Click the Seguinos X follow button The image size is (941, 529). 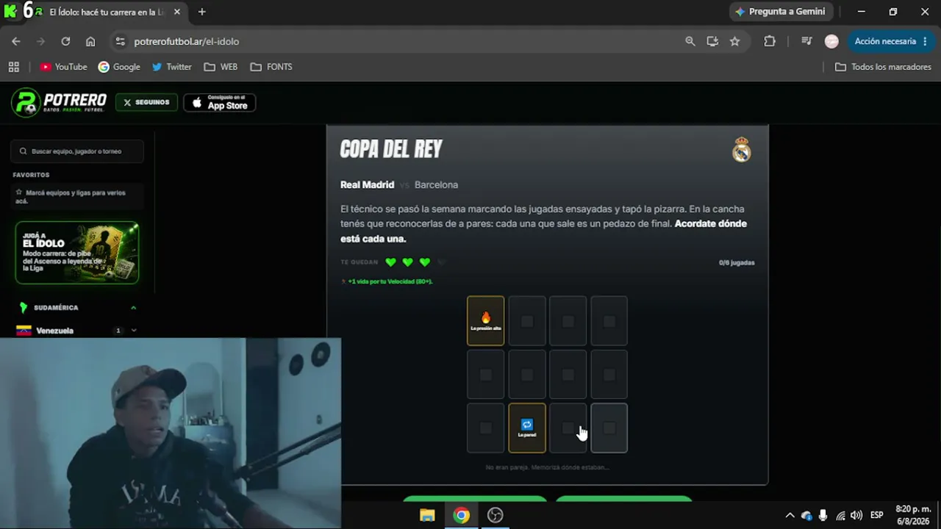[x=146, y=102]
